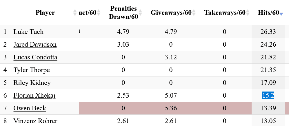Open the Jared Davidson player link
The image size is (289, 126).
pos(35,45)
